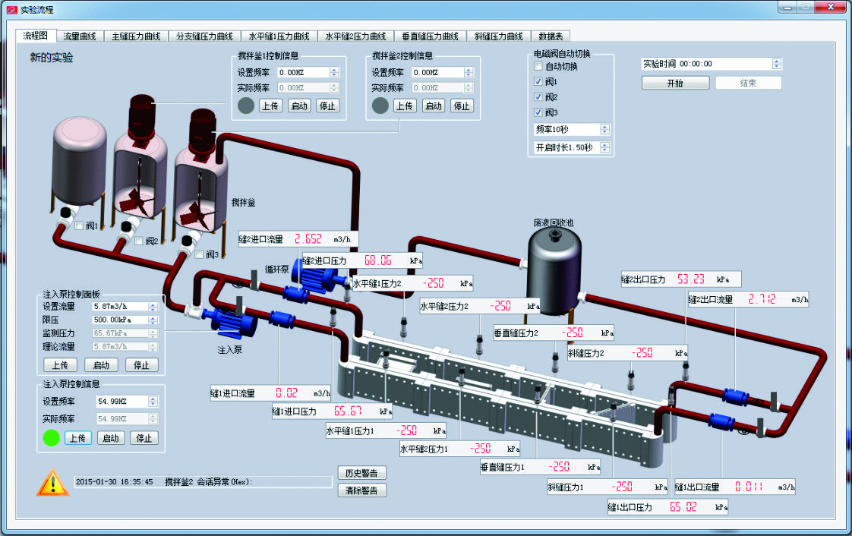
Task: Uncheck 阀2 in the 电磁阀自动切换 panel
Action: pyautogui.click(x=538, y=97)
